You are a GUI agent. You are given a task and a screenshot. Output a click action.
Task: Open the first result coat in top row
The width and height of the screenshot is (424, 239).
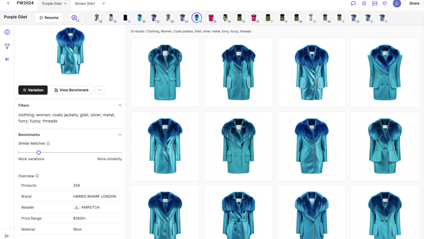[165, 72]
